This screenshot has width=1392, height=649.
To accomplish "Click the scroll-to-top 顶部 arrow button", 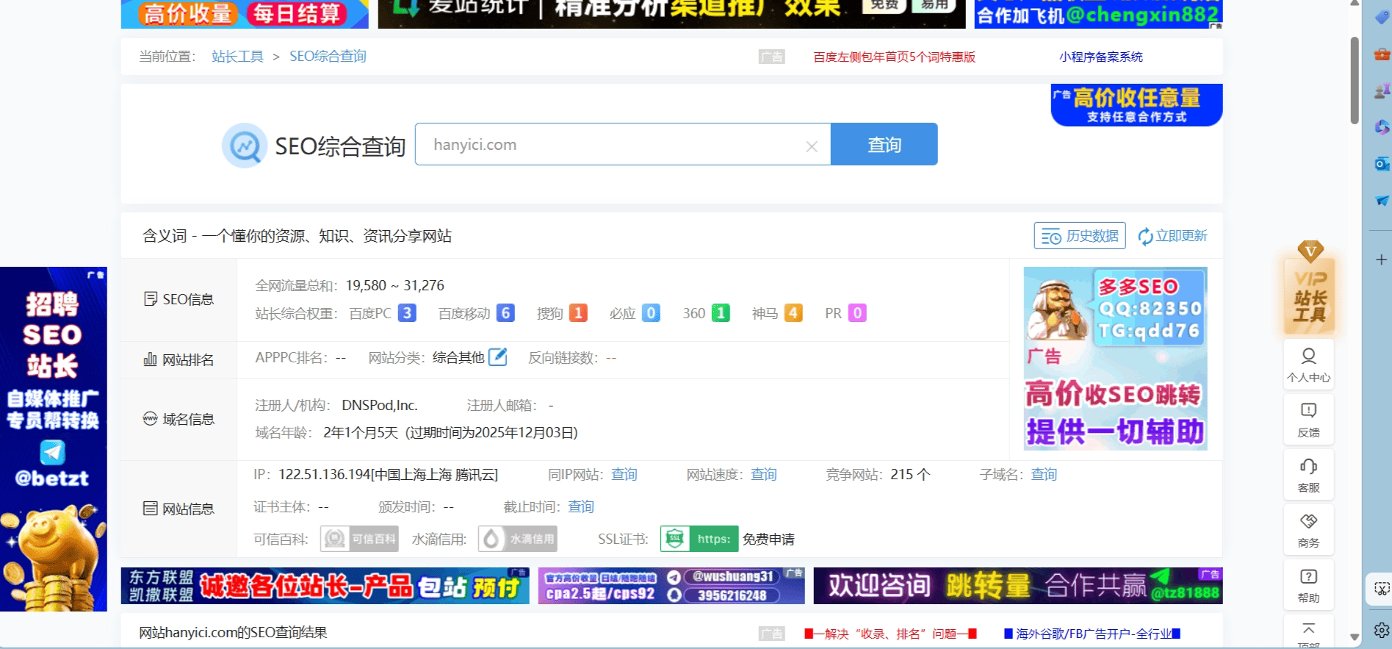I will click(1309, 632).
